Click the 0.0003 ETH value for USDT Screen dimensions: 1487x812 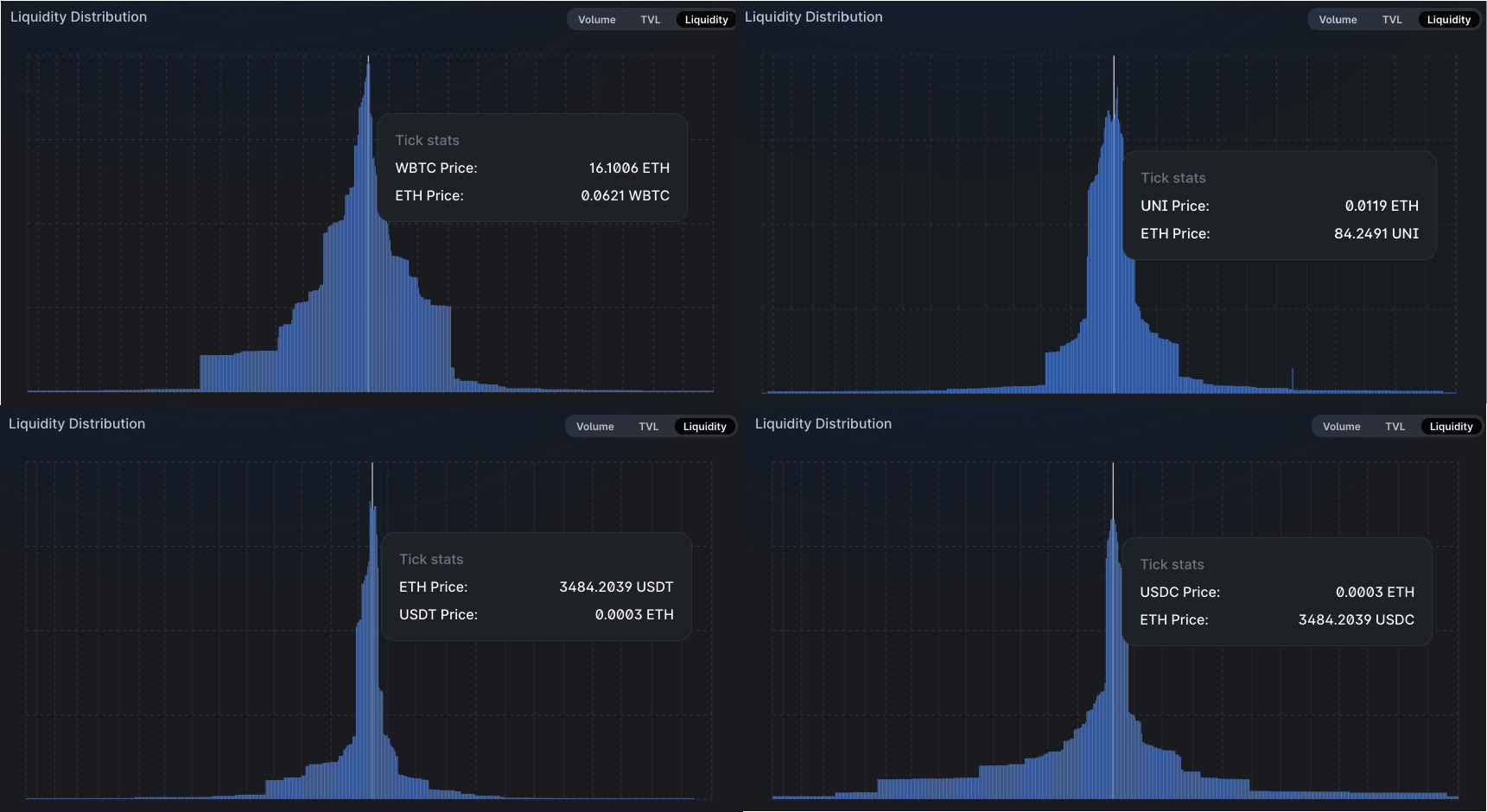coord(634,614)
